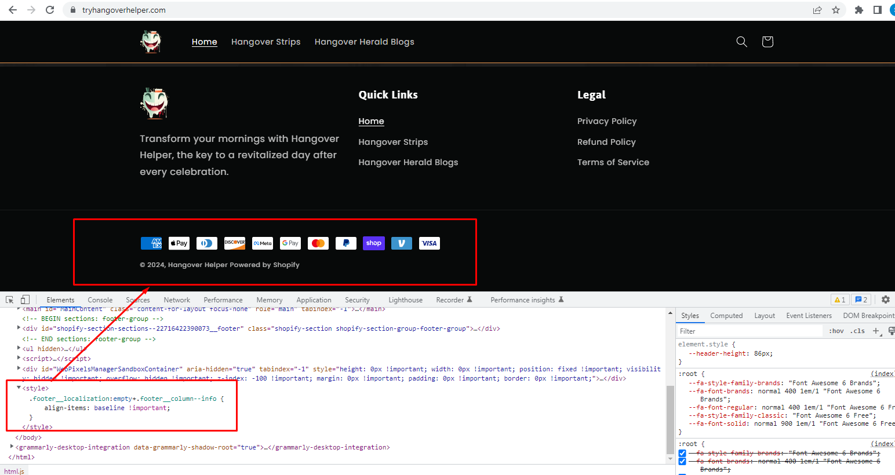Expand the shopify-section footer div node
The width and height of the screenshot is (895, 475).
19,328
